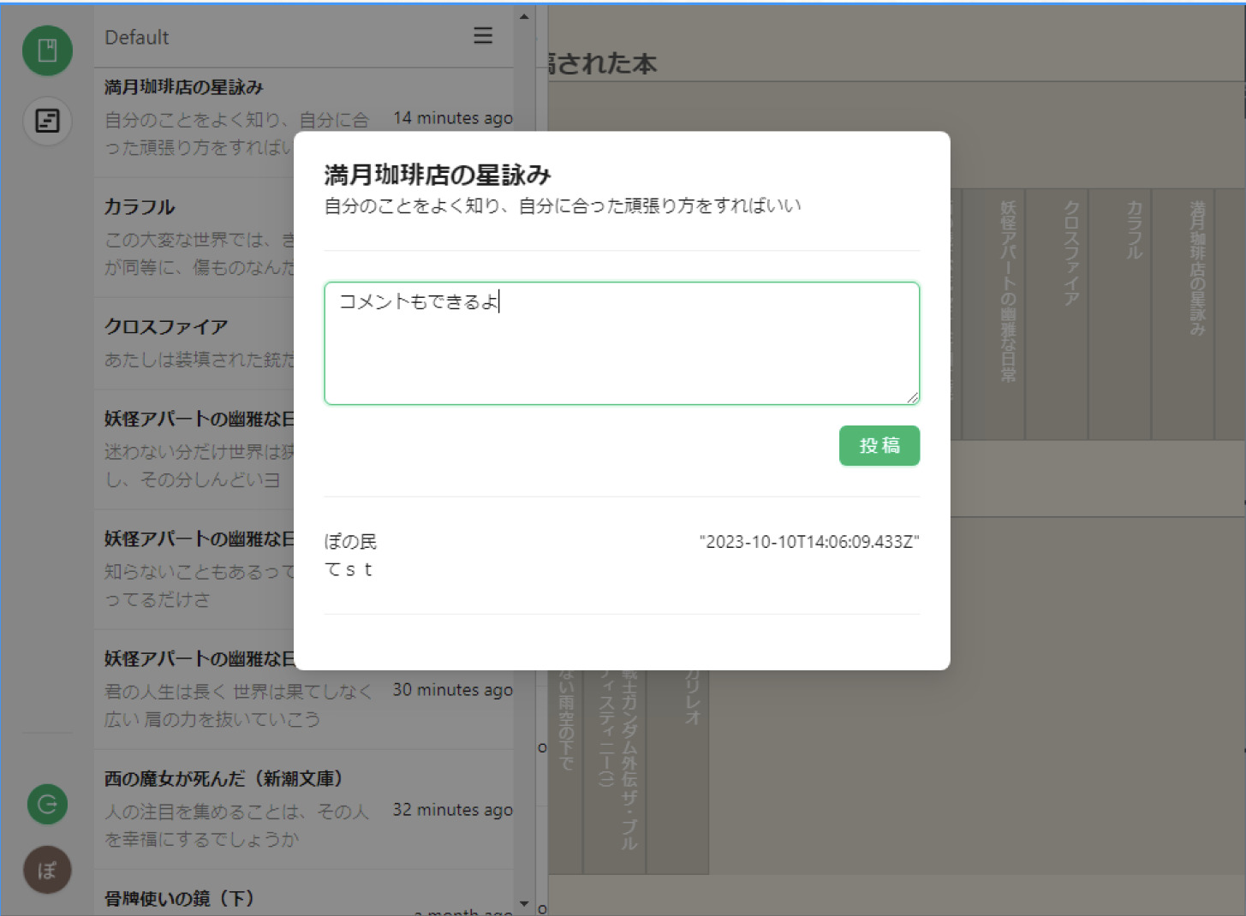The width and height of the screenshot is (1246, 916).
Task: Open the green book icon in sidebar
Action: pyautogui.click(x=47, y=51)
